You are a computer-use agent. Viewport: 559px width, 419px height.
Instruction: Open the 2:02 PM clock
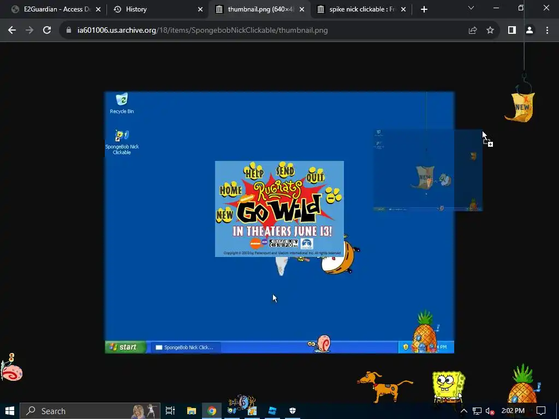click(513, 411)
